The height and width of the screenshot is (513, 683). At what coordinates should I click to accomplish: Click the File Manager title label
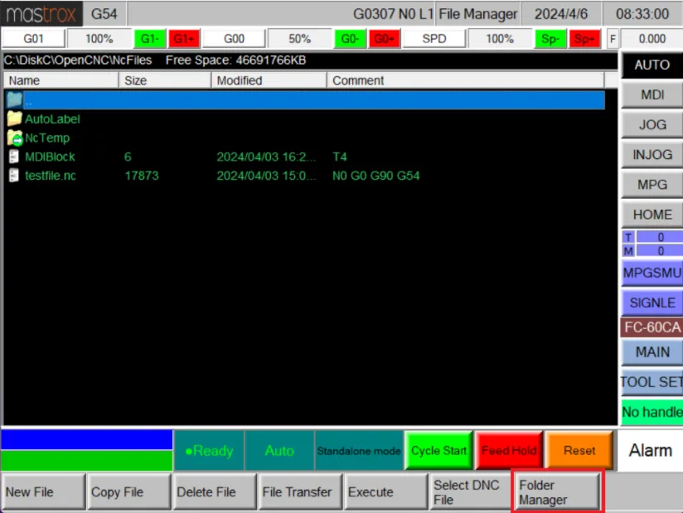[x=477, y=14]
